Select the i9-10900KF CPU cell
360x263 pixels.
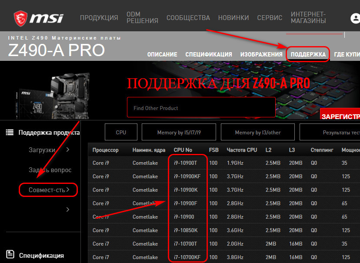[x=187, y=176]
